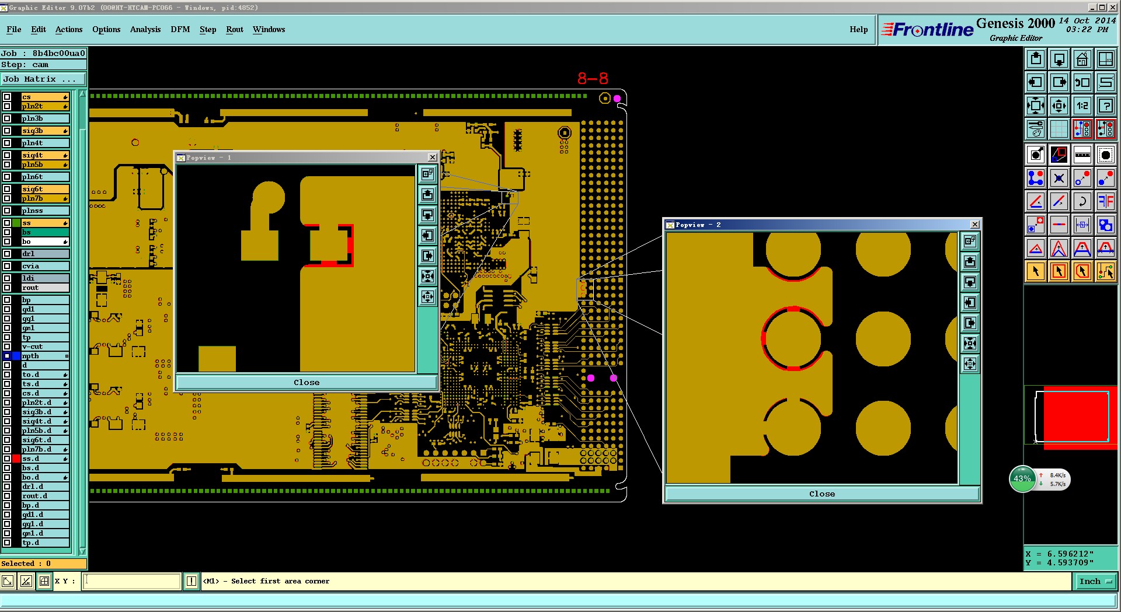1121x612 pixels.
Task: Toggle the sig4t layer checkbox
Action: pos(7,155)
